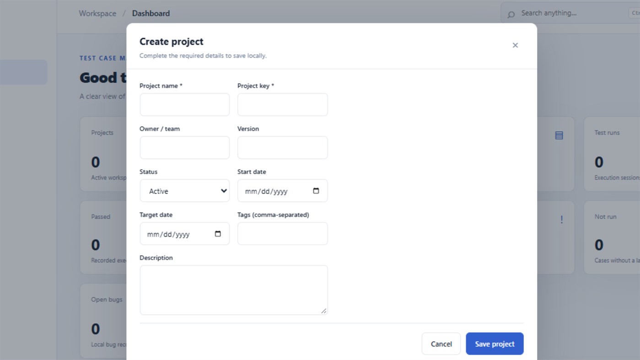Click the Passed card title
The height and width of the screenshot is (360, 640).
pos(101,217)
